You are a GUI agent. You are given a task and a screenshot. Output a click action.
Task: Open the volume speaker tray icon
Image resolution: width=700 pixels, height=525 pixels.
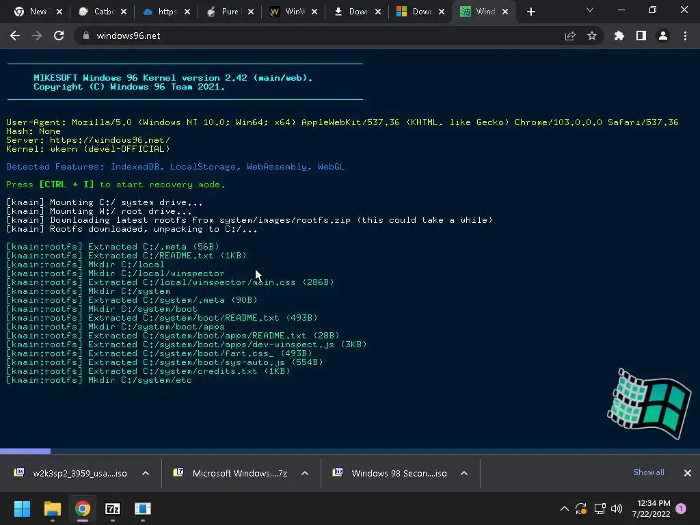(x=617, y=509)
